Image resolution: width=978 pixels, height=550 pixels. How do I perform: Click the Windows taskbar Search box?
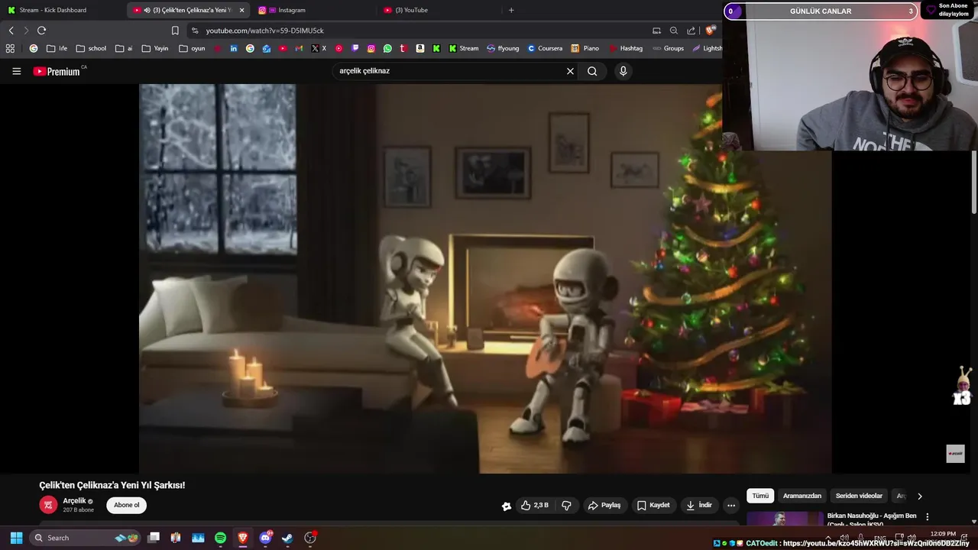click(86, 538)
